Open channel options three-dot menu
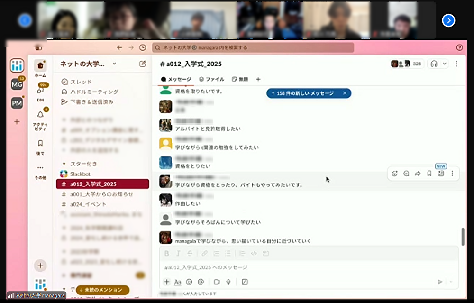This screenshot has height=303, width=474. [x=456, y=64]
